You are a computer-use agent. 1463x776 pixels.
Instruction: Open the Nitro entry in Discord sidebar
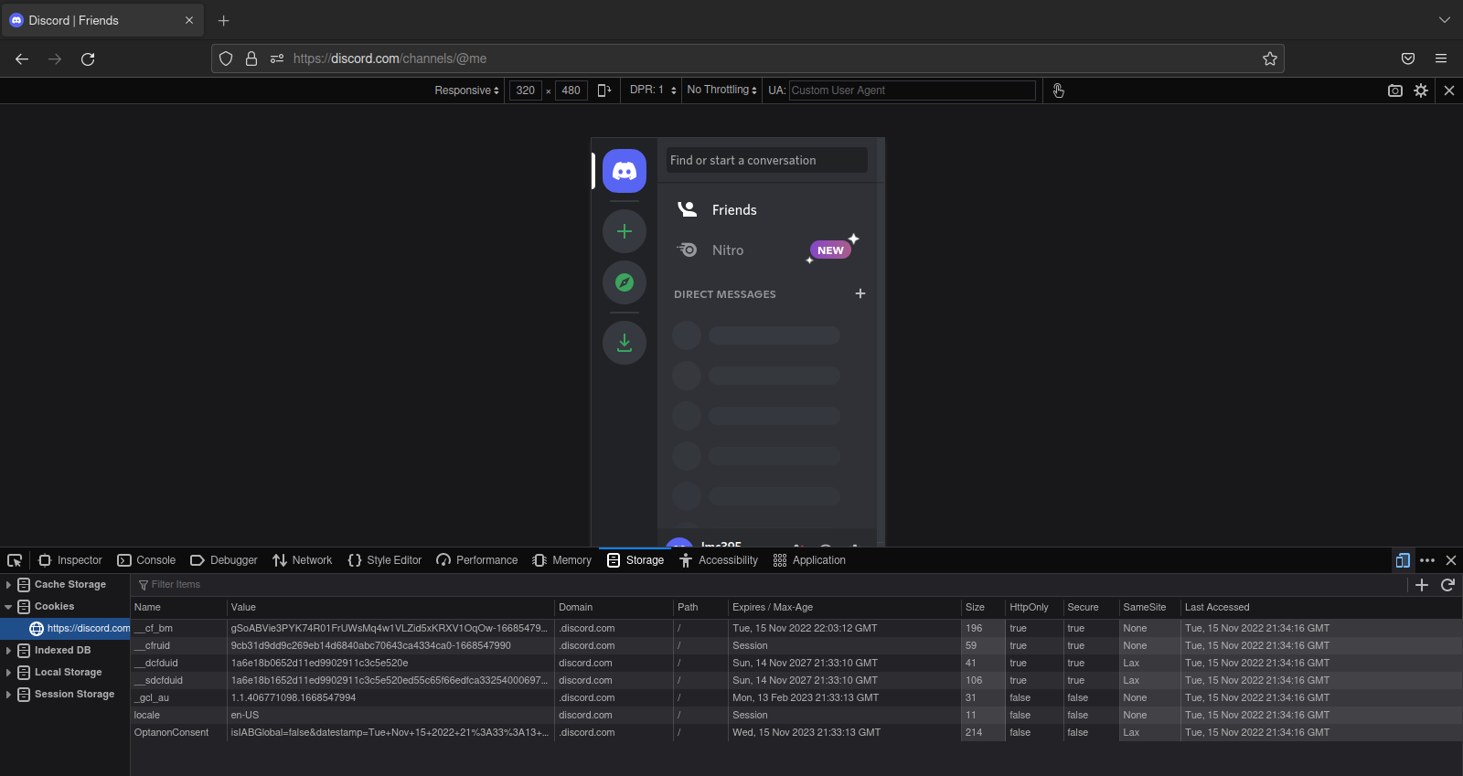click(766, 250)
